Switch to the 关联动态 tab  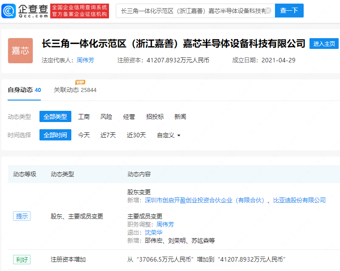tap(75, 90)
